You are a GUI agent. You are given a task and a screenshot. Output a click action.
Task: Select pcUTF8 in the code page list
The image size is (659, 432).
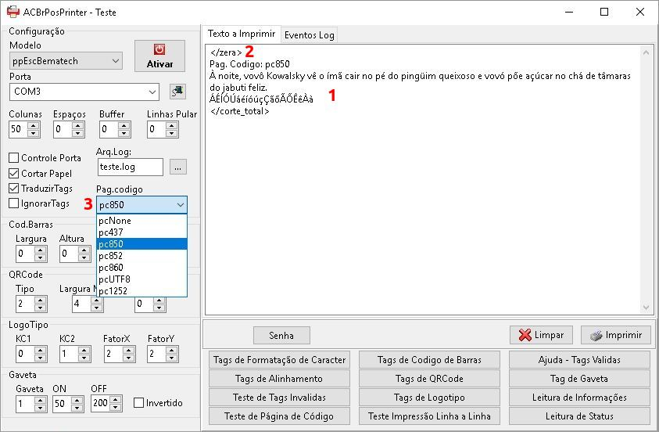click(141, 279)
